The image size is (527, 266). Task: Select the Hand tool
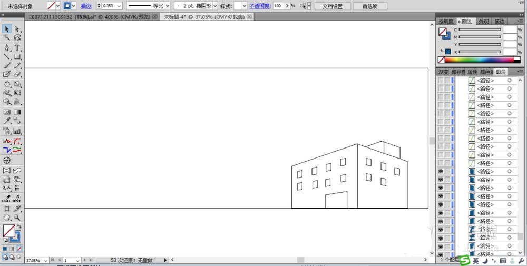[x=7, y=218]
